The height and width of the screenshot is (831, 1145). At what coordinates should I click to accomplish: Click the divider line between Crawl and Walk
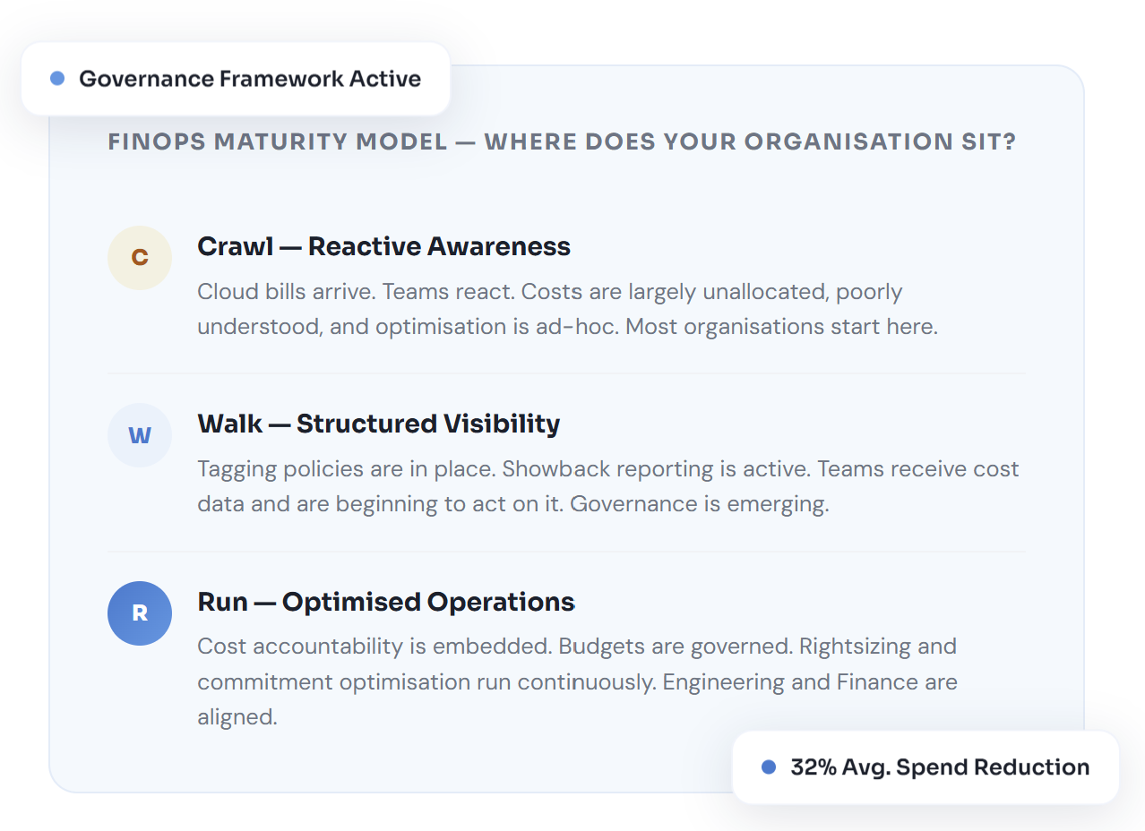click(566, 373)
